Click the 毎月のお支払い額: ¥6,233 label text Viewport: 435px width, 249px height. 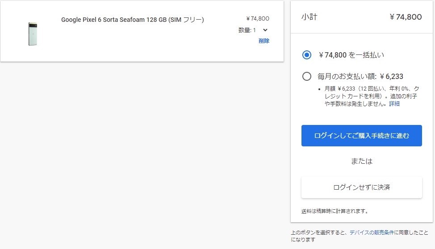[x=360, y=76]
